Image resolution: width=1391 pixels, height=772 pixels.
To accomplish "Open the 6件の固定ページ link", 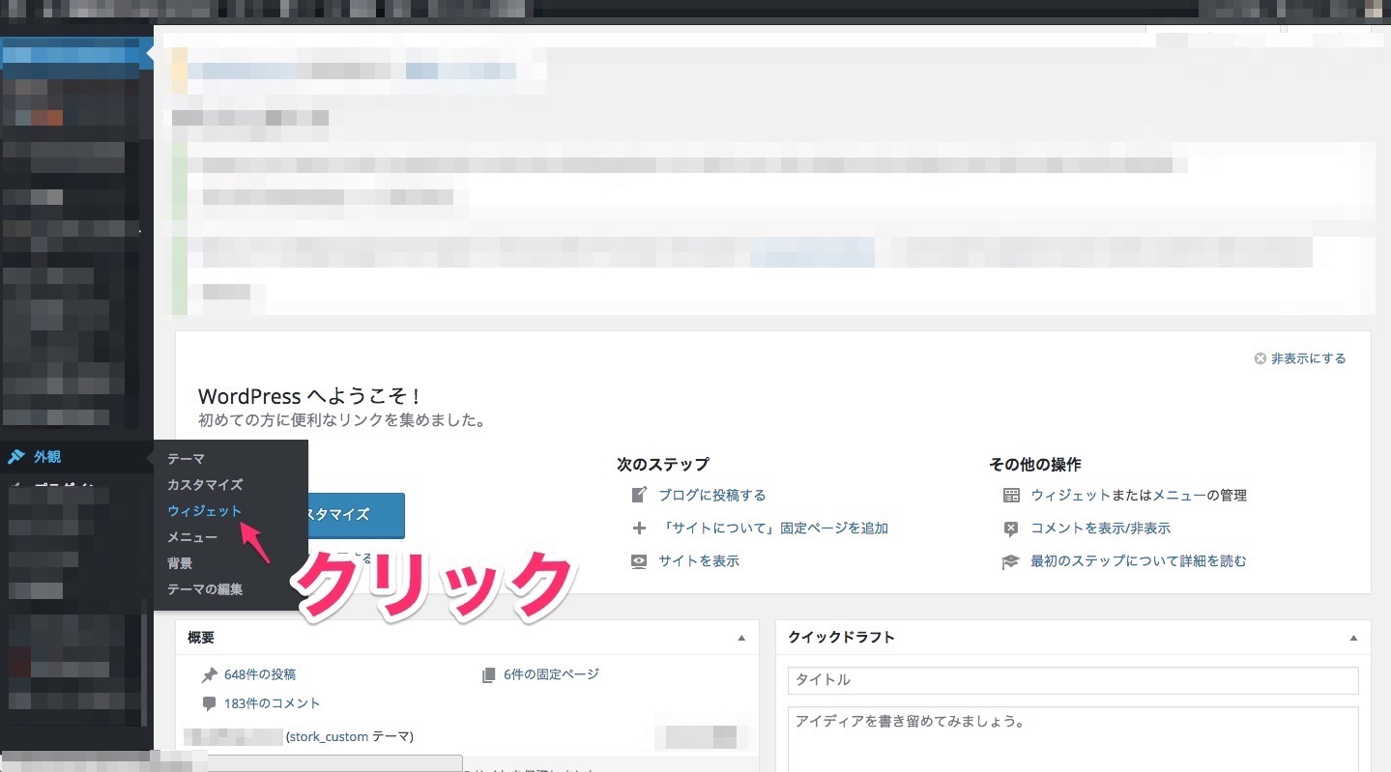I will coord(551,674).
